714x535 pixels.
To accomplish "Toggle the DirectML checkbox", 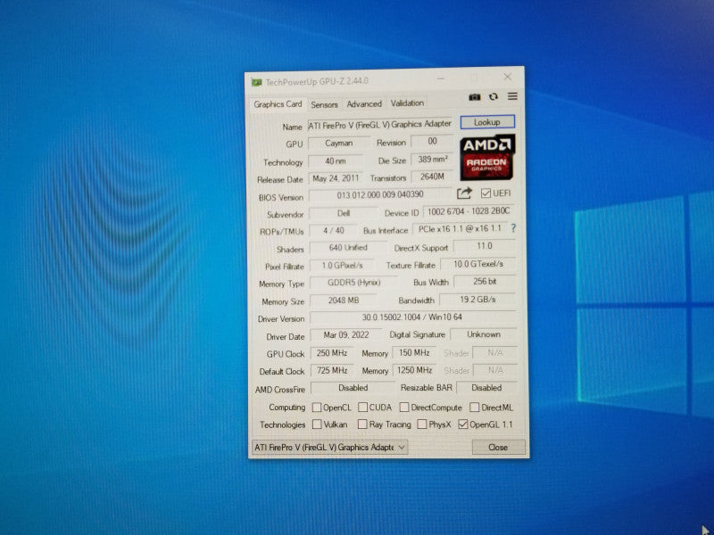I will pos(475,407).
